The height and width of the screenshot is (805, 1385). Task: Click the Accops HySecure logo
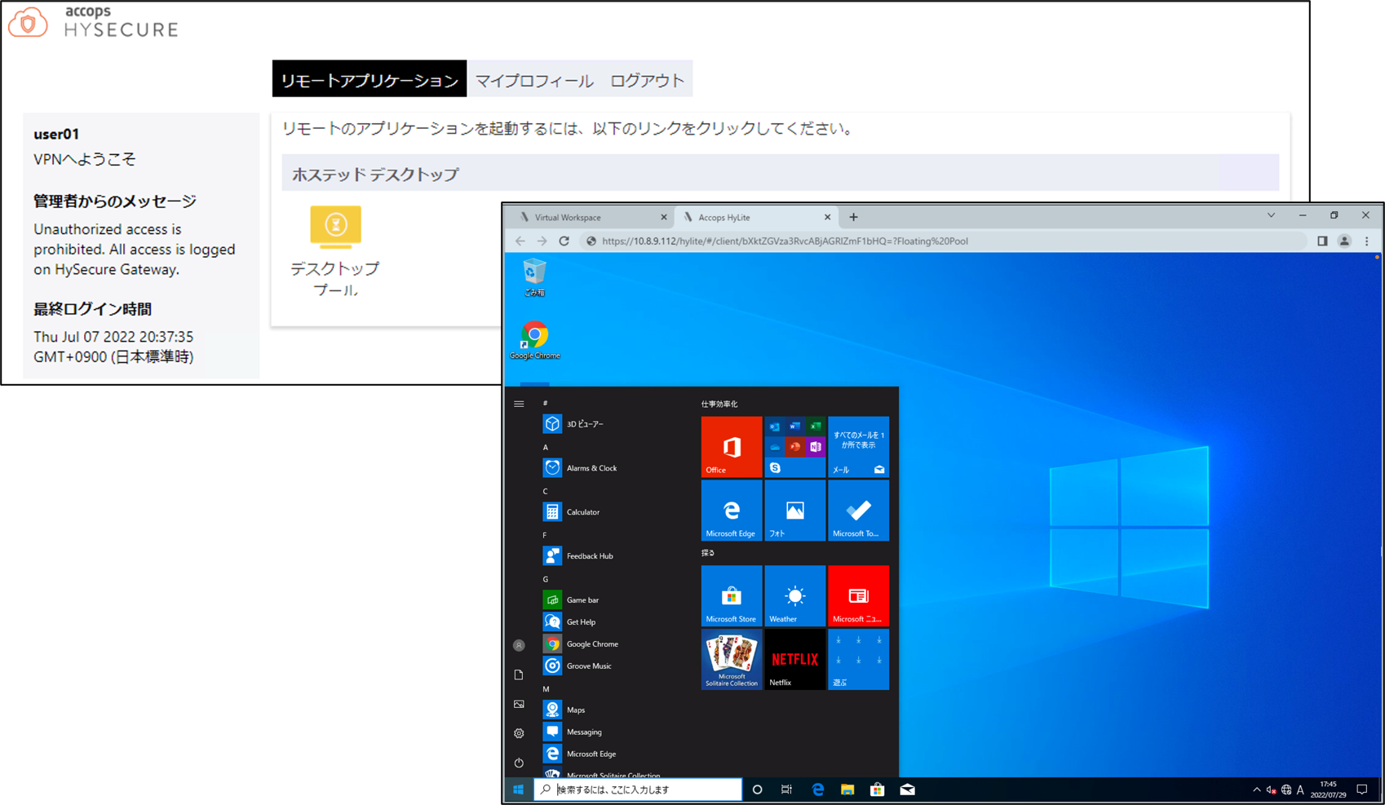coord(93,22)
